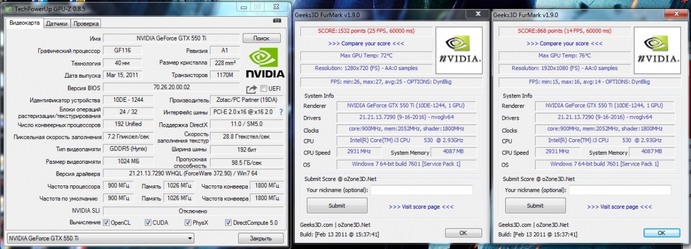The height and width of the screenshot is (249, 691).
Task: Toggle the DirectCompute 5.0 checkbox
Action: 228,223
